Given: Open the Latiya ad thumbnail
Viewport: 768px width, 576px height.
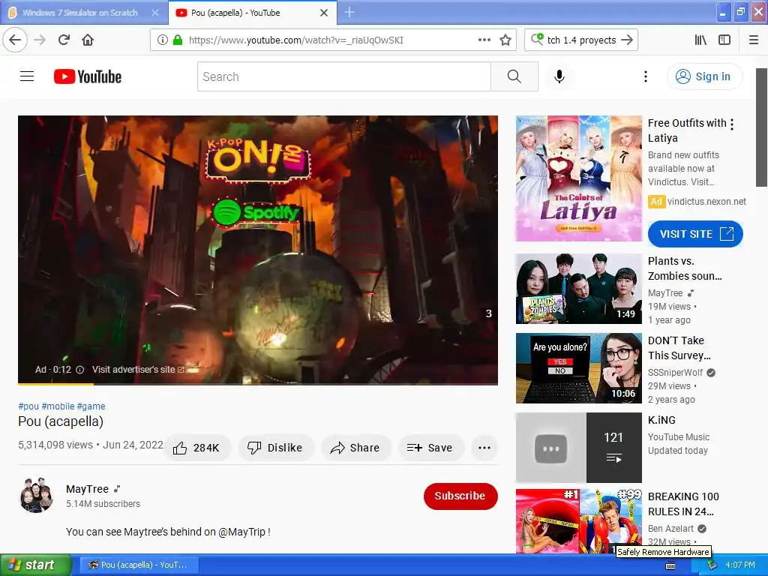Looking at the screenshot, I should [578, 178].
